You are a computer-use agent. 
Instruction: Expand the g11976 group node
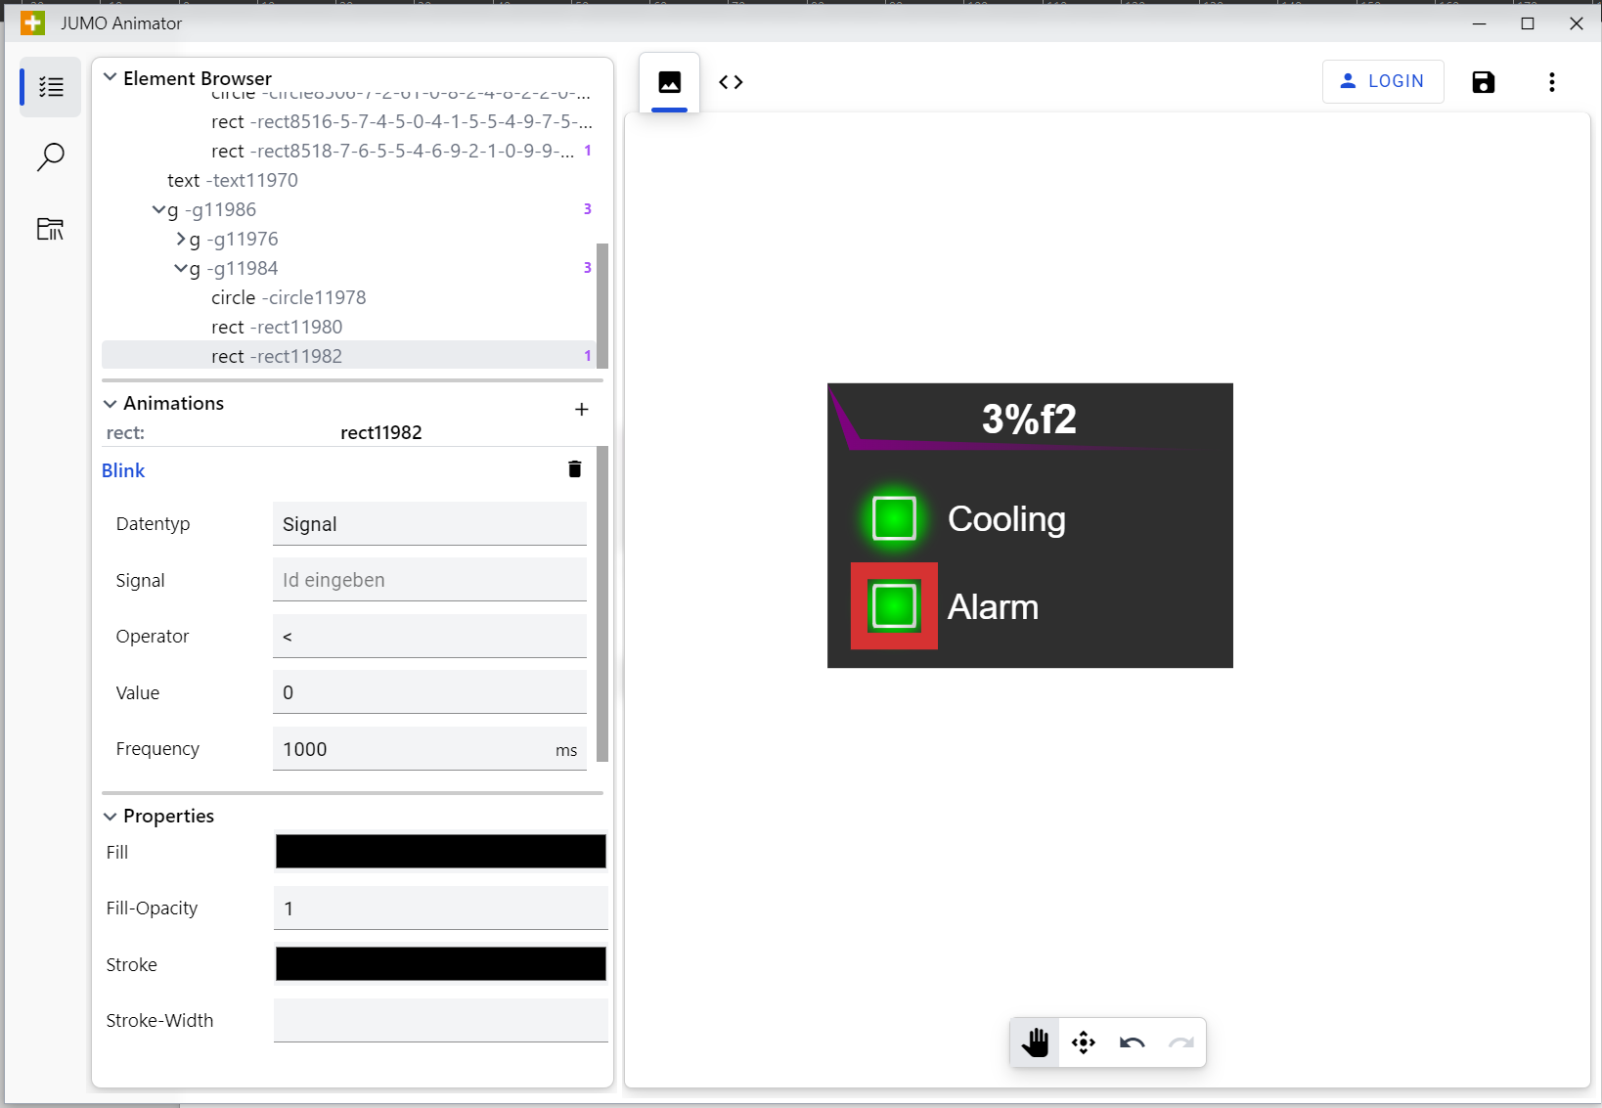pyautogui.click(x=181, y=239)
